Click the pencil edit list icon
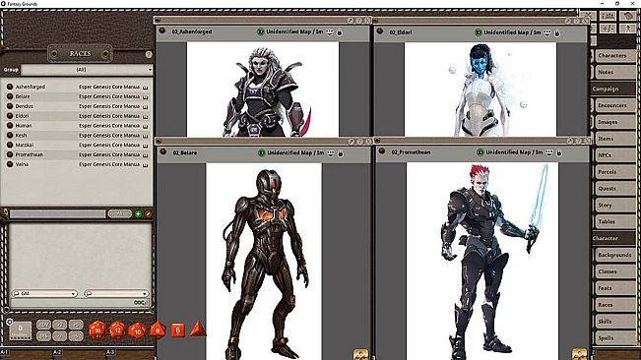The width and height of the screenshot is (641, 360). [148, 213]
